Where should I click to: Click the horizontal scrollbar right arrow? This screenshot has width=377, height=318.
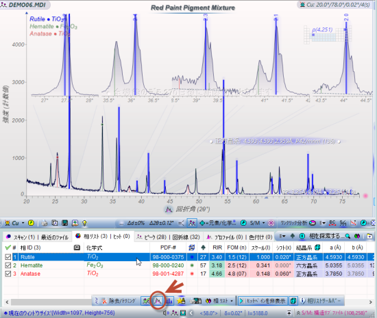pos(371,302)
